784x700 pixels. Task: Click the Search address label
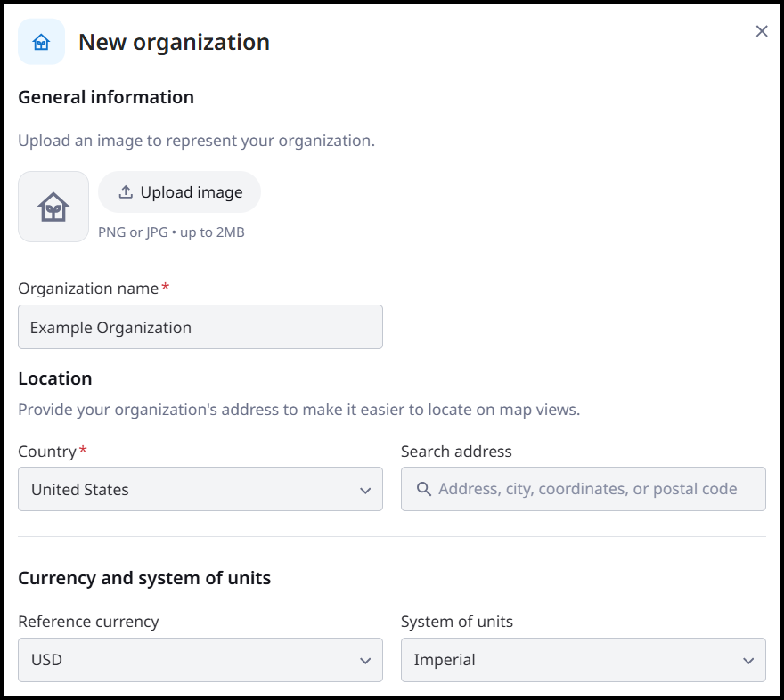(456, 452)
